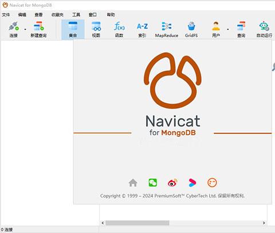The image size is (275, 233).
Task: Open the 工具 tools menu
Action: coord(76,15)
